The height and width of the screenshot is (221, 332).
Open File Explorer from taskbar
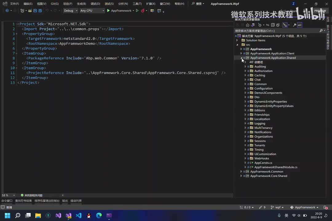(x=38, y=215)
